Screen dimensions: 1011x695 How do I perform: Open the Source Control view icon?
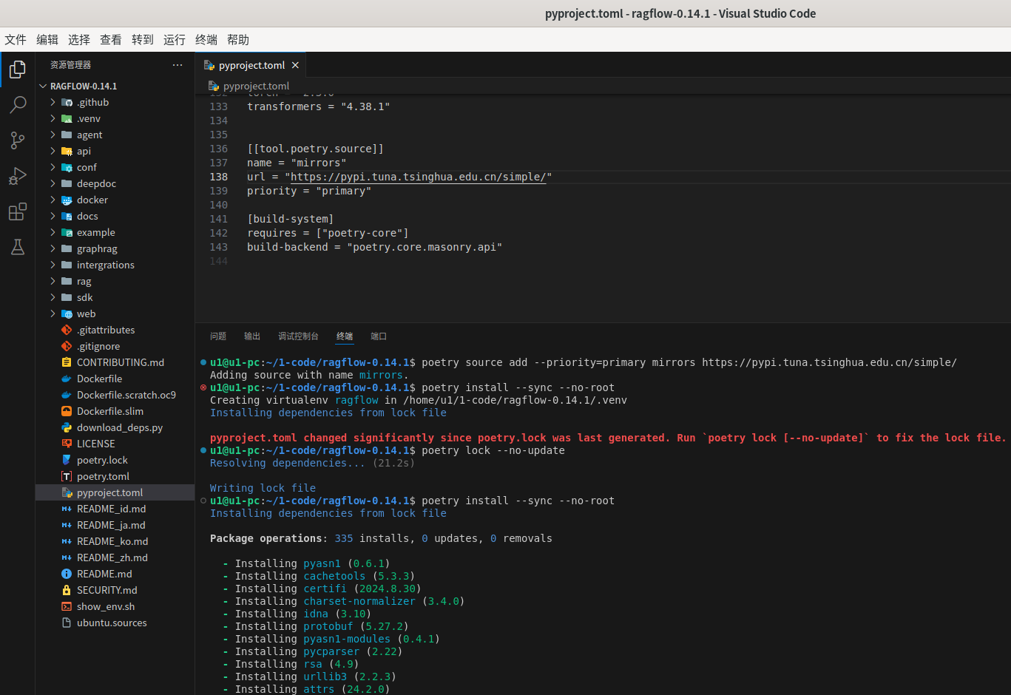coord(18,140)
